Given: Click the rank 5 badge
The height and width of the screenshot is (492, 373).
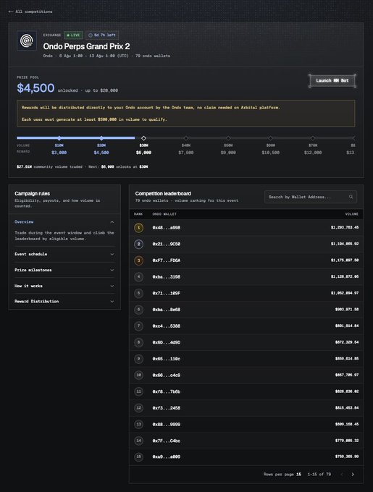Looking at the screenshot, I should [138, 293].
